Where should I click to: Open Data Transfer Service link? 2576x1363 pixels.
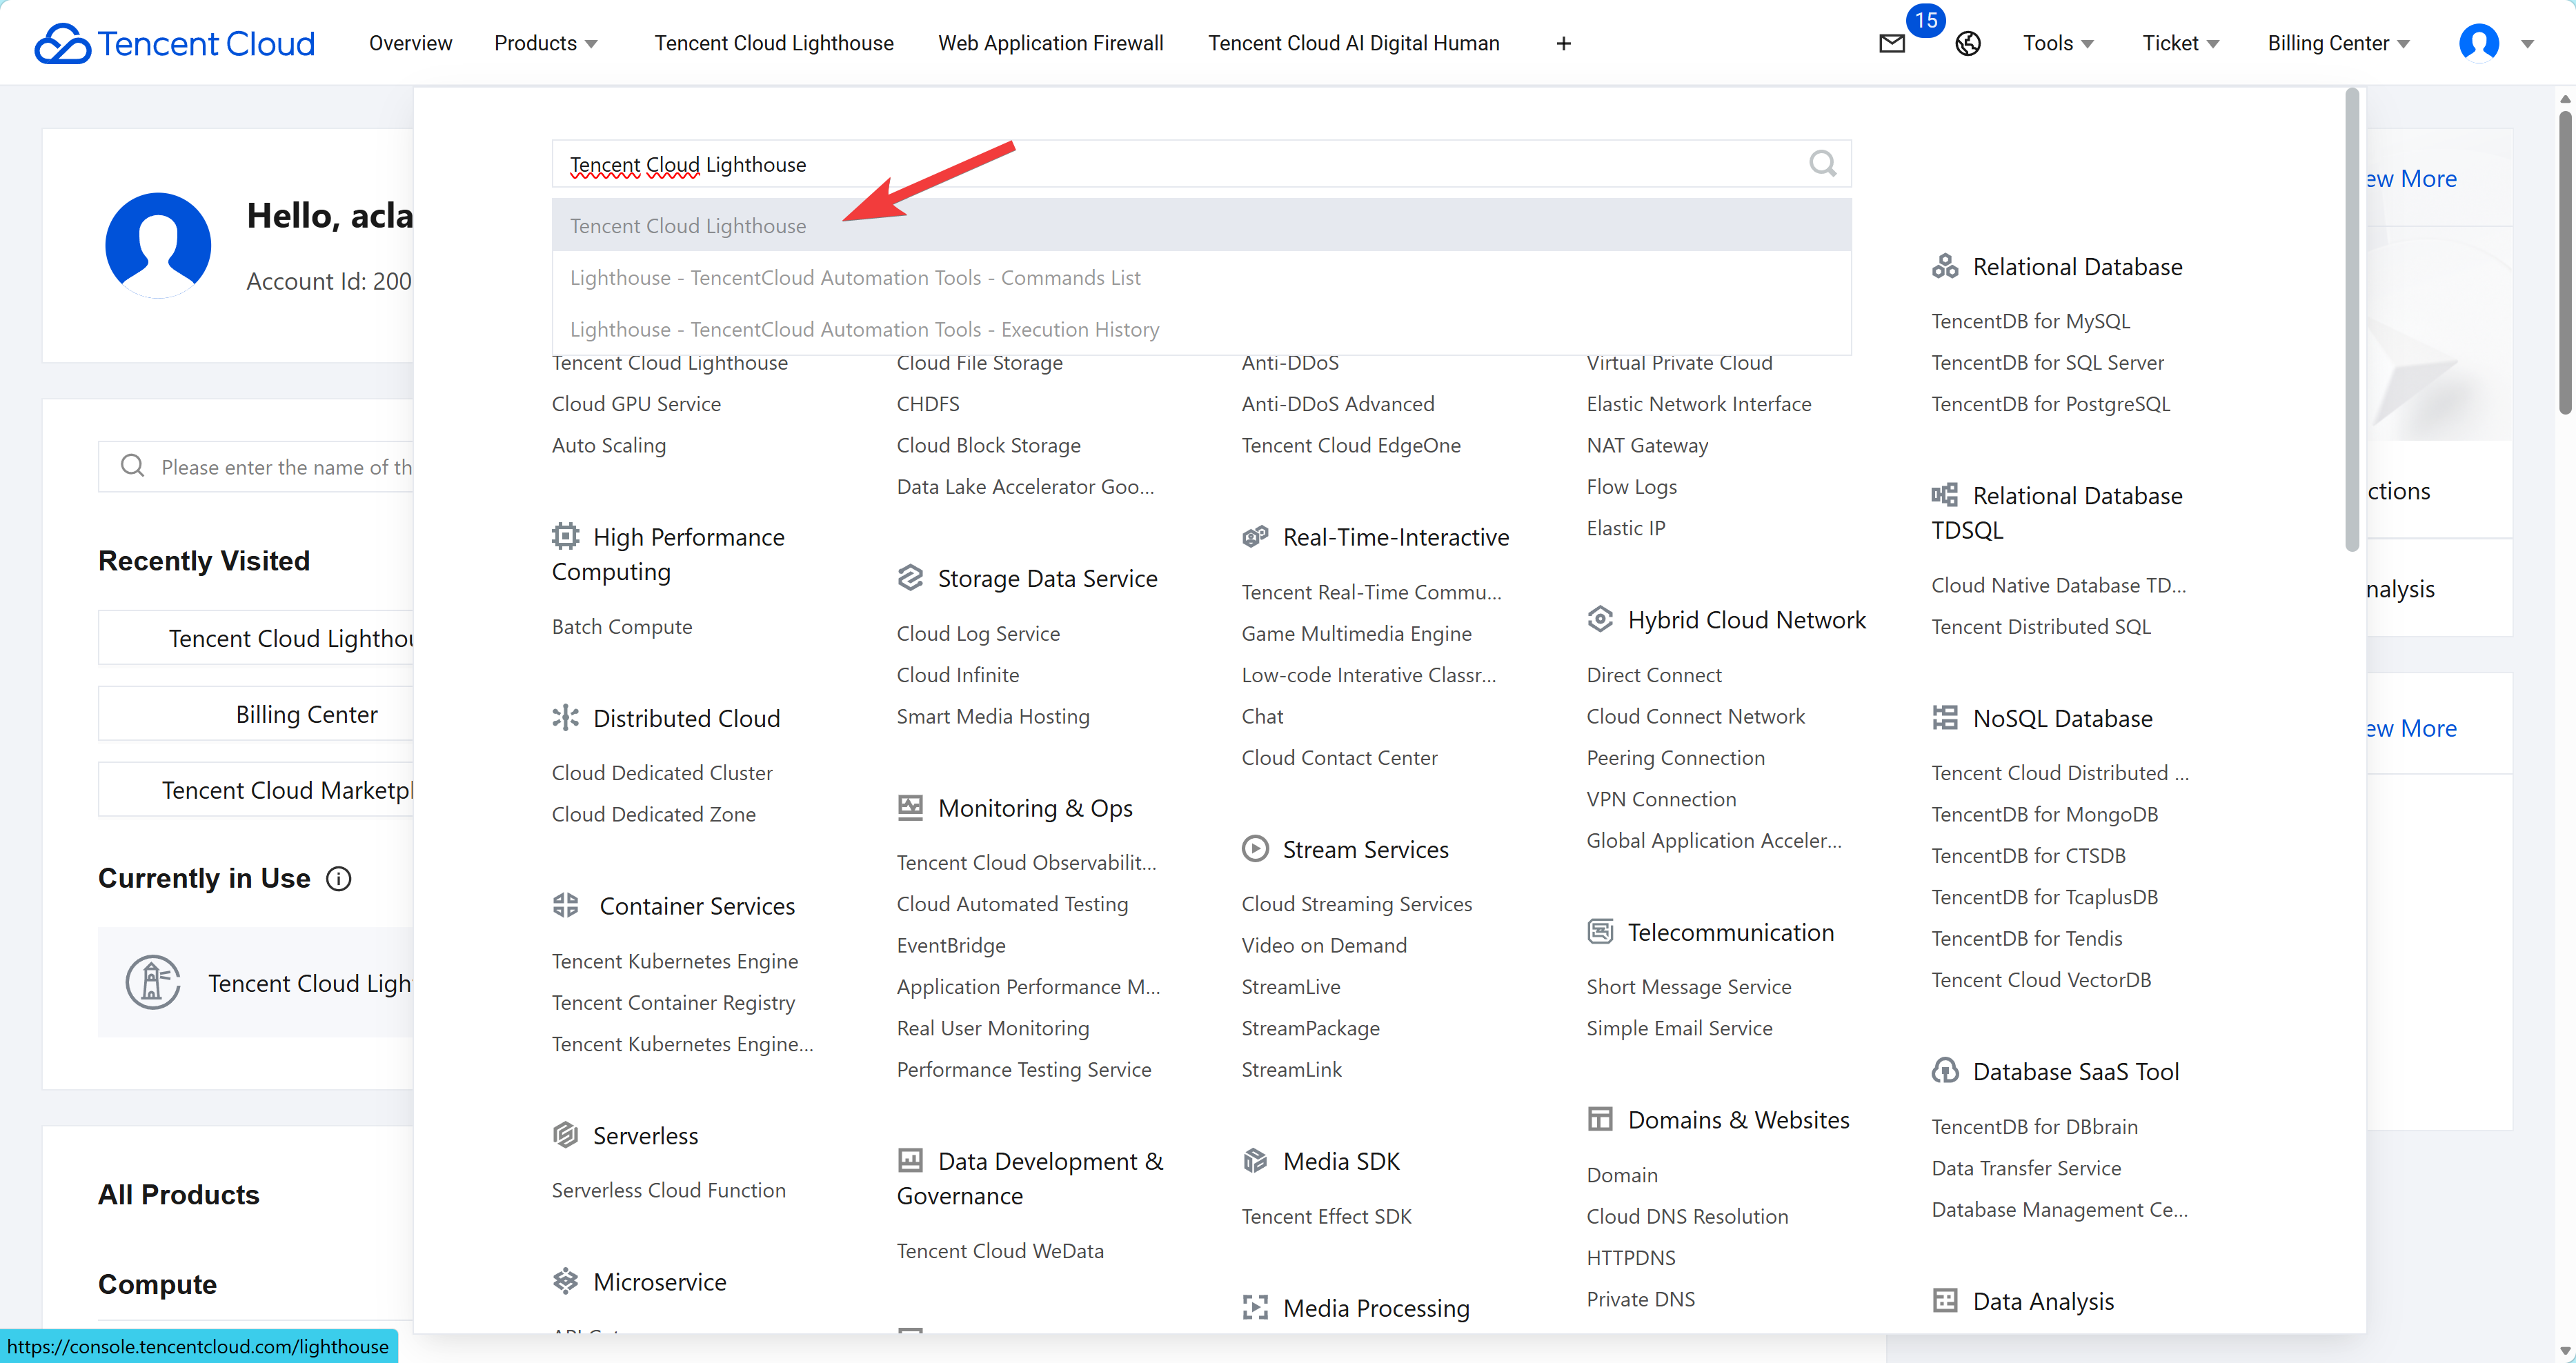pos(2026,1167)
